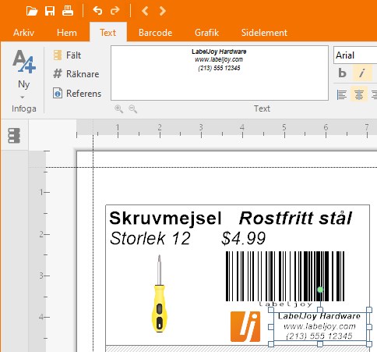Print the label via printer icon

click(68, 11)
